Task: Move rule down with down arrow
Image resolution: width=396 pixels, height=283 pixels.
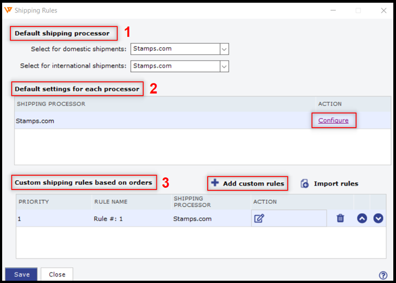Action: click(379, 219)
